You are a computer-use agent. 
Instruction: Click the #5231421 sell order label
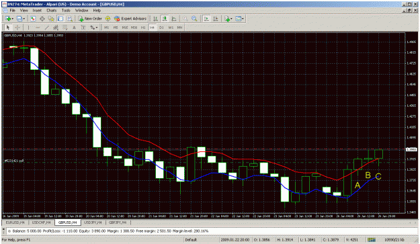pos(14,161)
